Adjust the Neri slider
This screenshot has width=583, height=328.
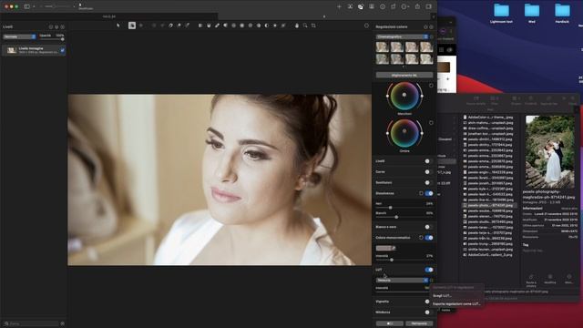(404, 208)
